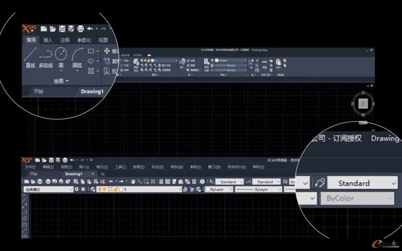
Task: Click the 移动 move tool icon in magnified ribbon
Action: [107, 51]
